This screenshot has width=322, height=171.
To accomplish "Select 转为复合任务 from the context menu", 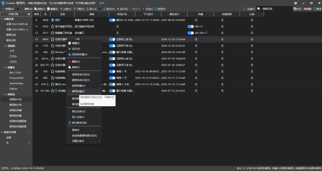I will coord(79,123).
